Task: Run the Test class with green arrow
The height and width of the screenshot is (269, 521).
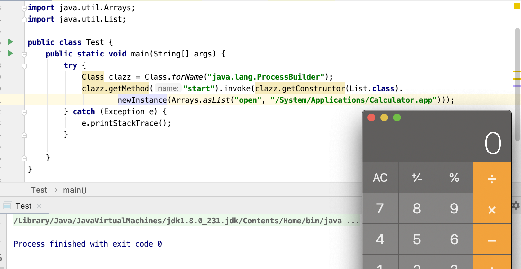Action: (x=10, y=42)
